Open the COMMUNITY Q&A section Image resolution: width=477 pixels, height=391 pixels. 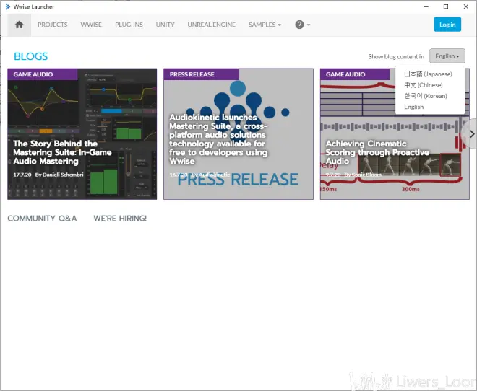[x=42, y=219]
